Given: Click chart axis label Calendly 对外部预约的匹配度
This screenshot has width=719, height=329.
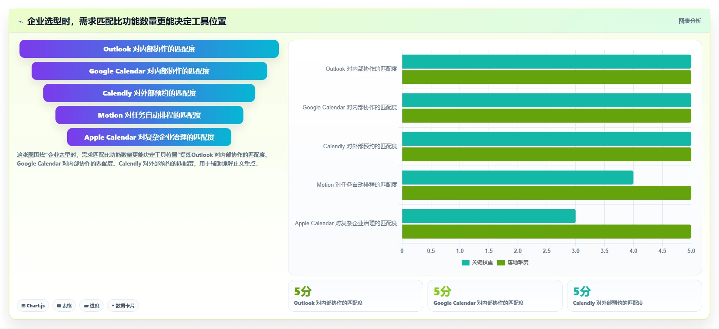Looking at the screenshot, I should [x=360, y=146].
